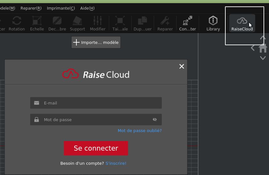Rotate view up with up chevron

coord(263,37)
